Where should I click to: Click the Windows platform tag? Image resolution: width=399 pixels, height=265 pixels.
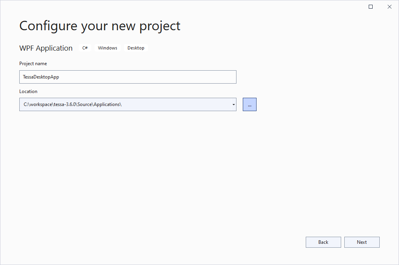107,48
